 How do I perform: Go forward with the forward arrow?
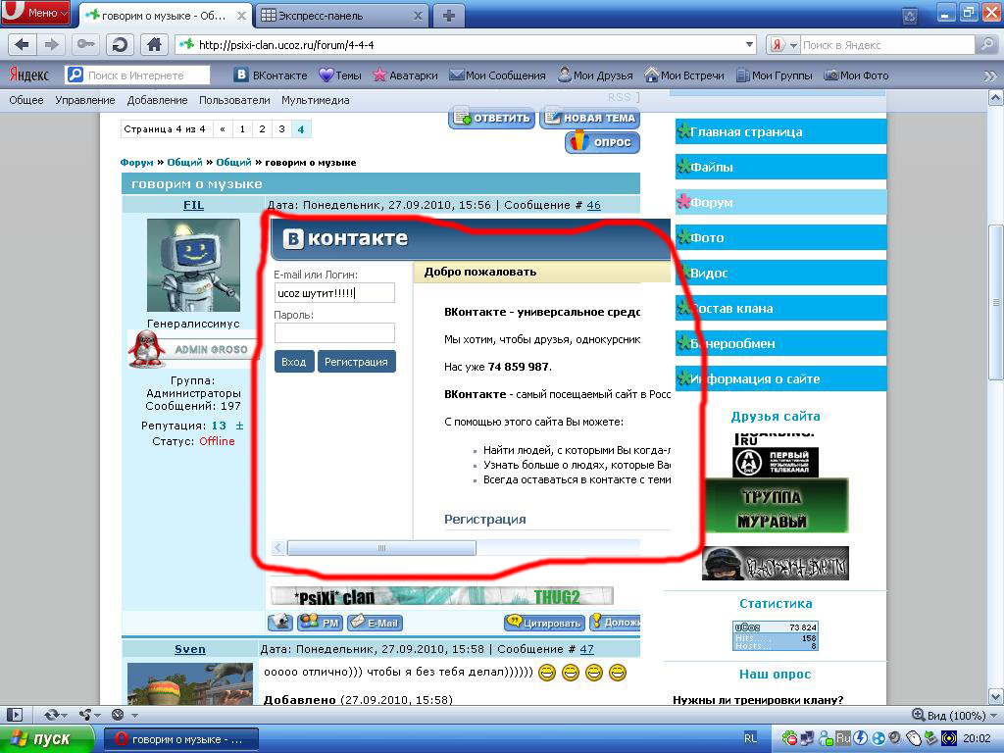tap(51, 45)
